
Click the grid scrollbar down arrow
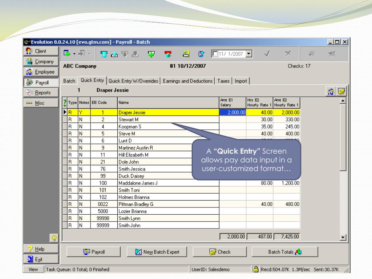[x=343, y=237]
